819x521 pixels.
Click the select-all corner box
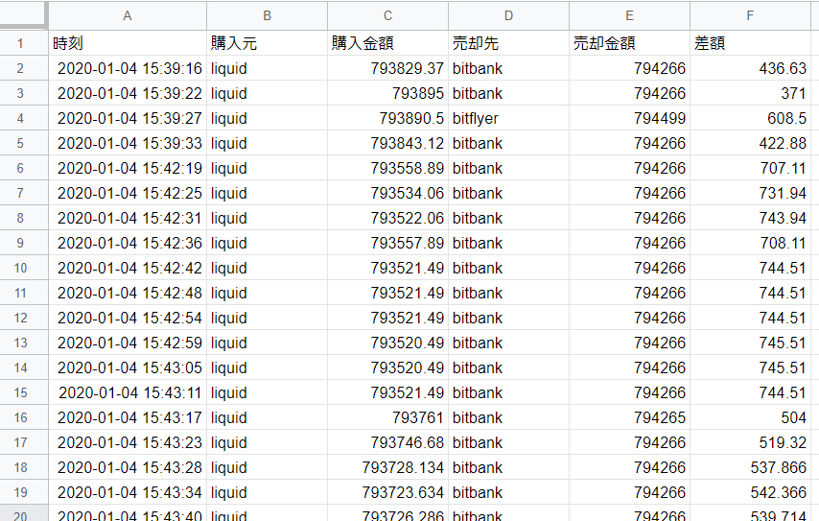pos(24,15)
